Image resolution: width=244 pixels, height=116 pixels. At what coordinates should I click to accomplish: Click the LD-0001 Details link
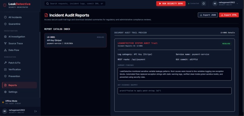click(x=228, y=32)
